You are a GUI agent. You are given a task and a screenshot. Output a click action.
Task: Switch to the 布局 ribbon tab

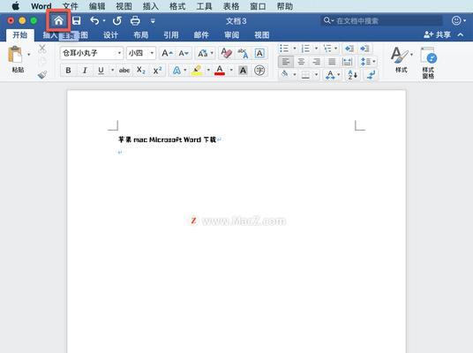click(x=141, y=35)
